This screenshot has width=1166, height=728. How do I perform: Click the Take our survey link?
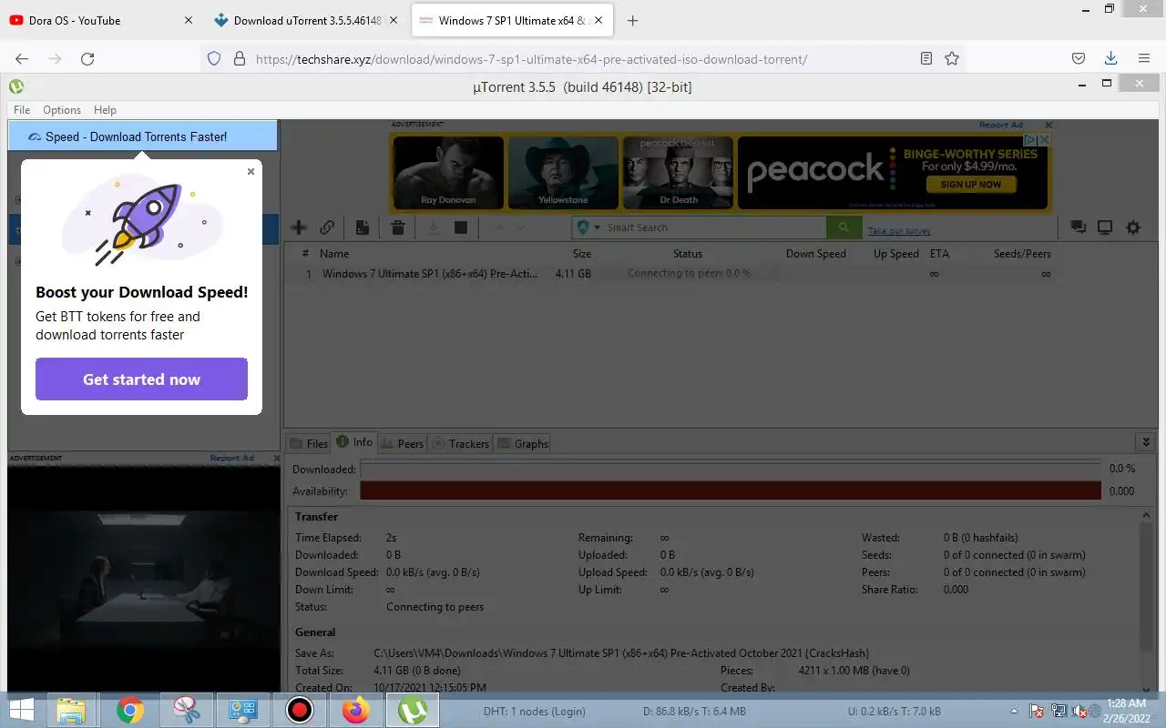[x=899, y=231]
